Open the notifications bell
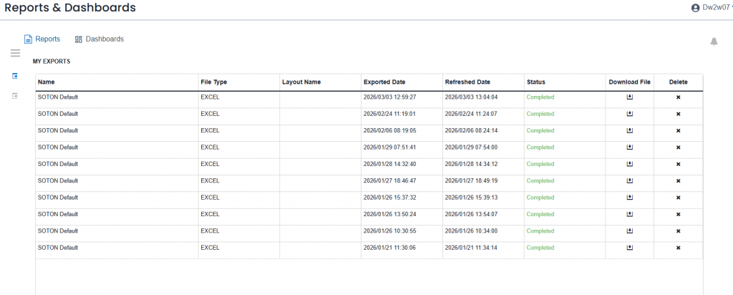The width and height of the screenshot is (733, 295). [714, 42]
